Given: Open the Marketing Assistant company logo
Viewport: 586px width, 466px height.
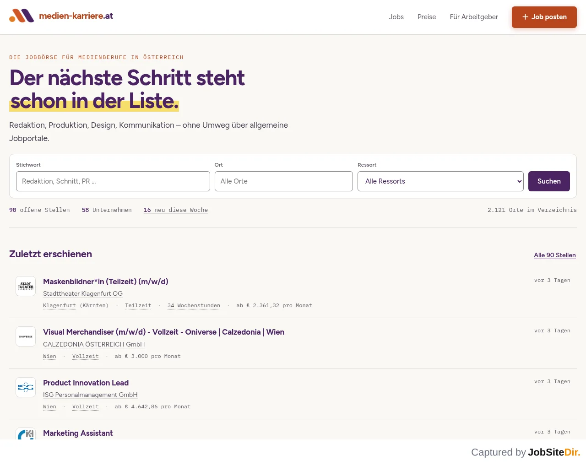Looking at the screenshot, I should pyautogui.click(x=26, y=434).
